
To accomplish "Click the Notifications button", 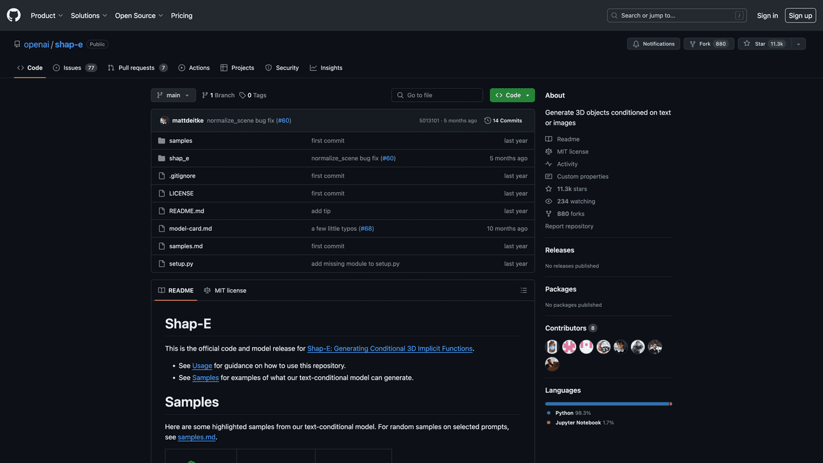I will (x=653, y=44).
